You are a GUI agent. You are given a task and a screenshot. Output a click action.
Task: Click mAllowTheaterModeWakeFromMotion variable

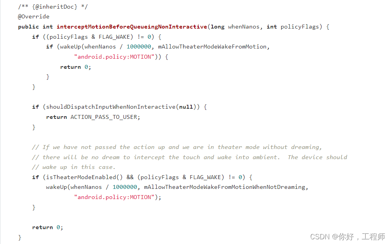pyautogui.click(x=212, y=47)
